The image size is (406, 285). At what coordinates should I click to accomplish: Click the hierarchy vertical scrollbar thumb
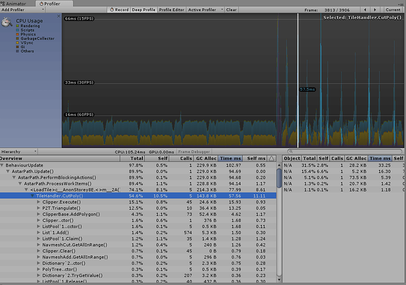click(x=279, y=178)
